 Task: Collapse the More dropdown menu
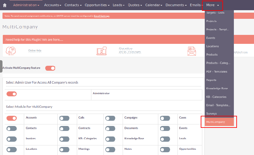[x=212, y=5]
